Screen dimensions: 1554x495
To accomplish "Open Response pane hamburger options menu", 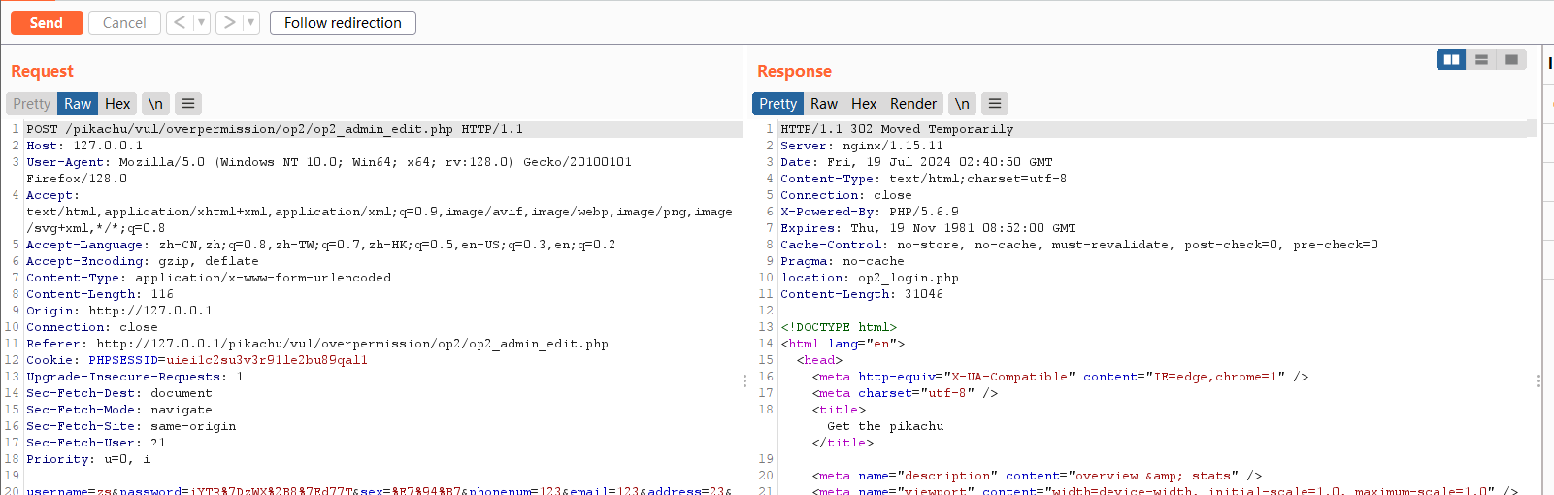I will tap(995, 103).
